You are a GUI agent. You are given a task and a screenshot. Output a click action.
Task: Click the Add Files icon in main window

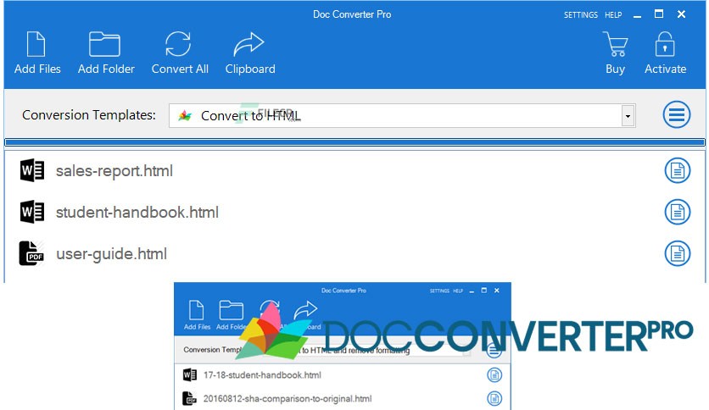point(36,44)
